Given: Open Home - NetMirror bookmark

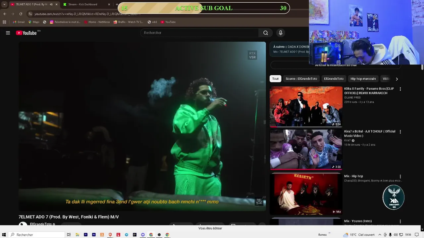Looking at the screenshot, I should (97, 22).
